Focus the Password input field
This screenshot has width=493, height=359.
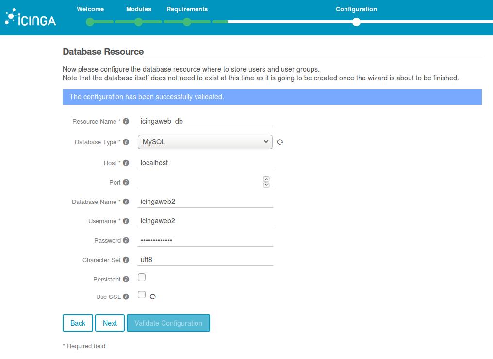point(205,241)
